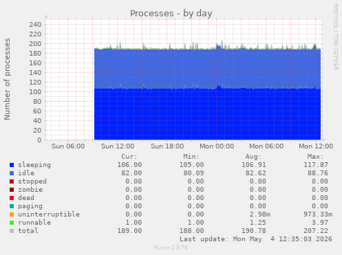Screen dimensions: 342x255
Task: Click sleeping current value 106.00
Action: 129,165
